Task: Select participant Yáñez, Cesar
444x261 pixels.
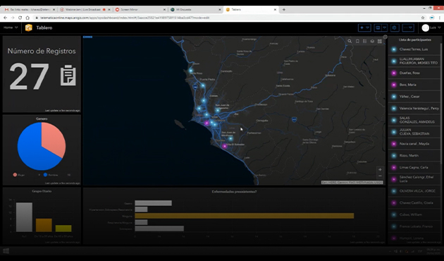Action: 414,97
